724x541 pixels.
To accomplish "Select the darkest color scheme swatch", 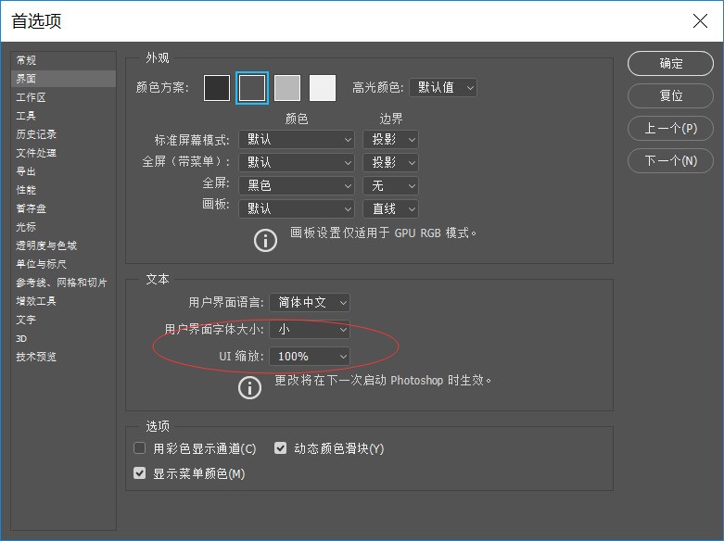I will (x=216, y=88).
